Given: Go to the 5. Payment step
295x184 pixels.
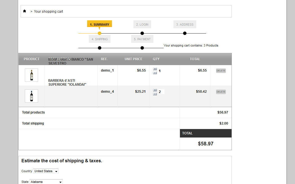Looking at the screenshot, I should coord(142,39).
